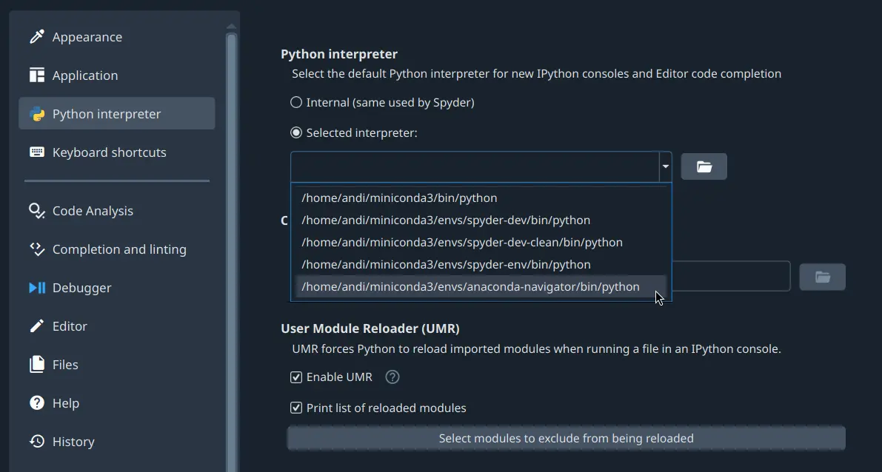The width and height of the screenshot is (882, 472).
Task: Choose the anaconda-navigator/bin/python interpreter entry
Action: (x=481, y=286)
